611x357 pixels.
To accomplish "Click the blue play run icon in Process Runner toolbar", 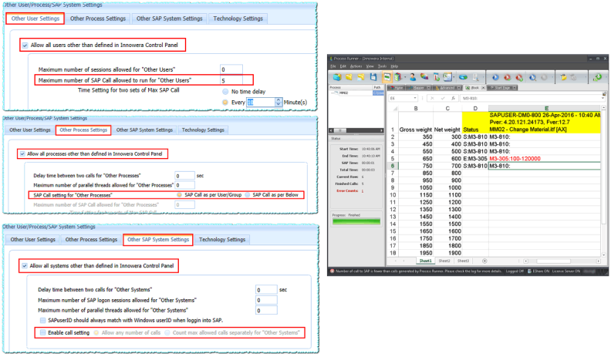I will point(495,77).
